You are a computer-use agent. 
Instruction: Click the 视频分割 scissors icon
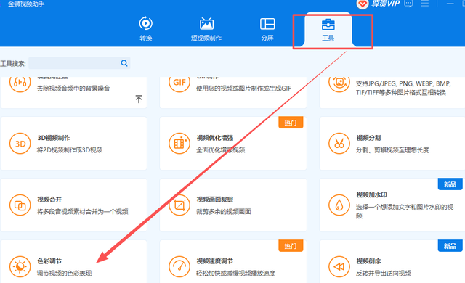tap(339, 144)
